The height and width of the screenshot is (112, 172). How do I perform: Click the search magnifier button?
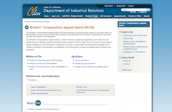(x=148, y=10)
